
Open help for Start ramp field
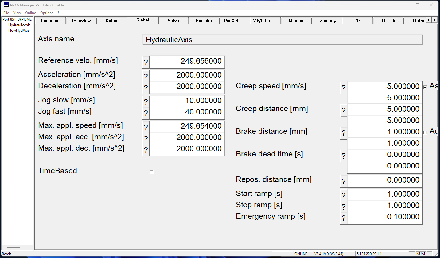344,195
